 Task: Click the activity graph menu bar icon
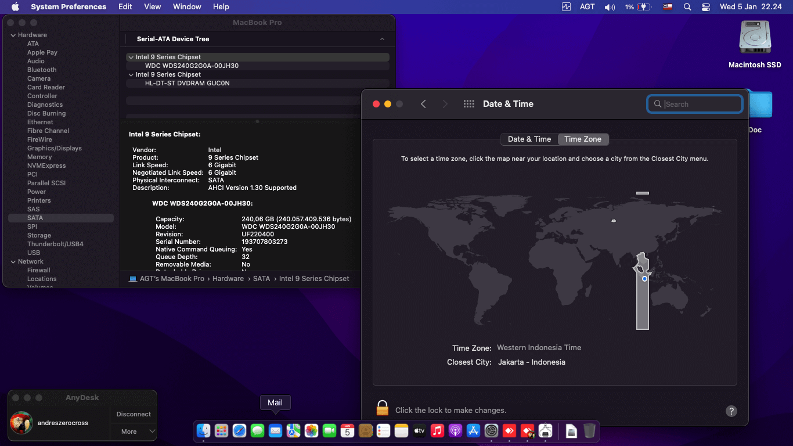(x=567, y=7)
